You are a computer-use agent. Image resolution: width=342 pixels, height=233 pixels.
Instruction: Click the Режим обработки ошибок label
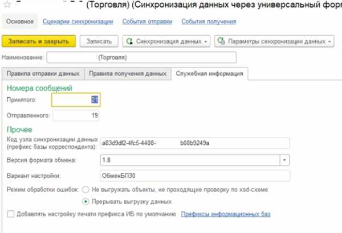coord(43,189)
